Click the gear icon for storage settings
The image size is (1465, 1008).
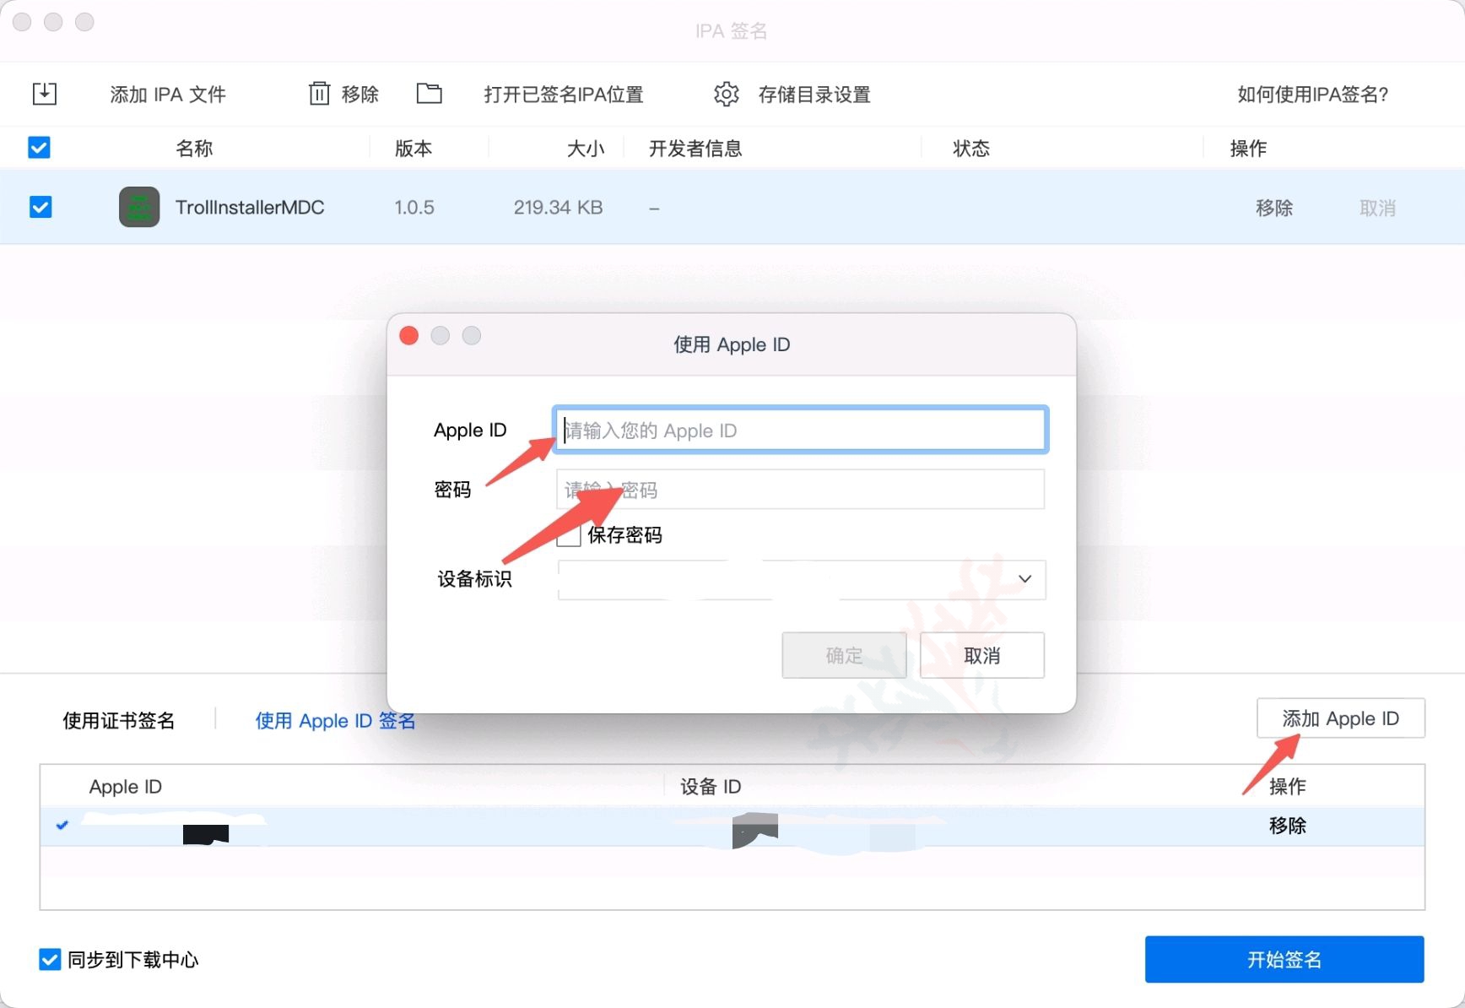(726, 94)
